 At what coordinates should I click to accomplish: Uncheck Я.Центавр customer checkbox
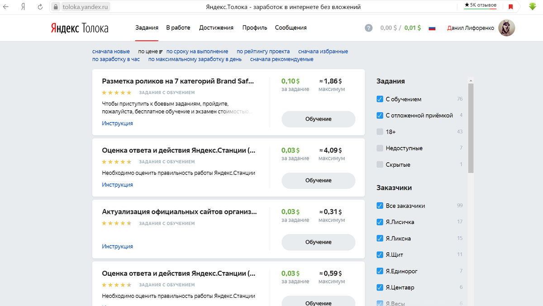(380, 287)
